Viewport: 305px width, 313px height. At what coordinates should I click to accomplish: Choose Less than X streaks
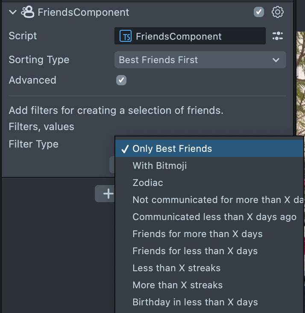(x=176, y=268)
